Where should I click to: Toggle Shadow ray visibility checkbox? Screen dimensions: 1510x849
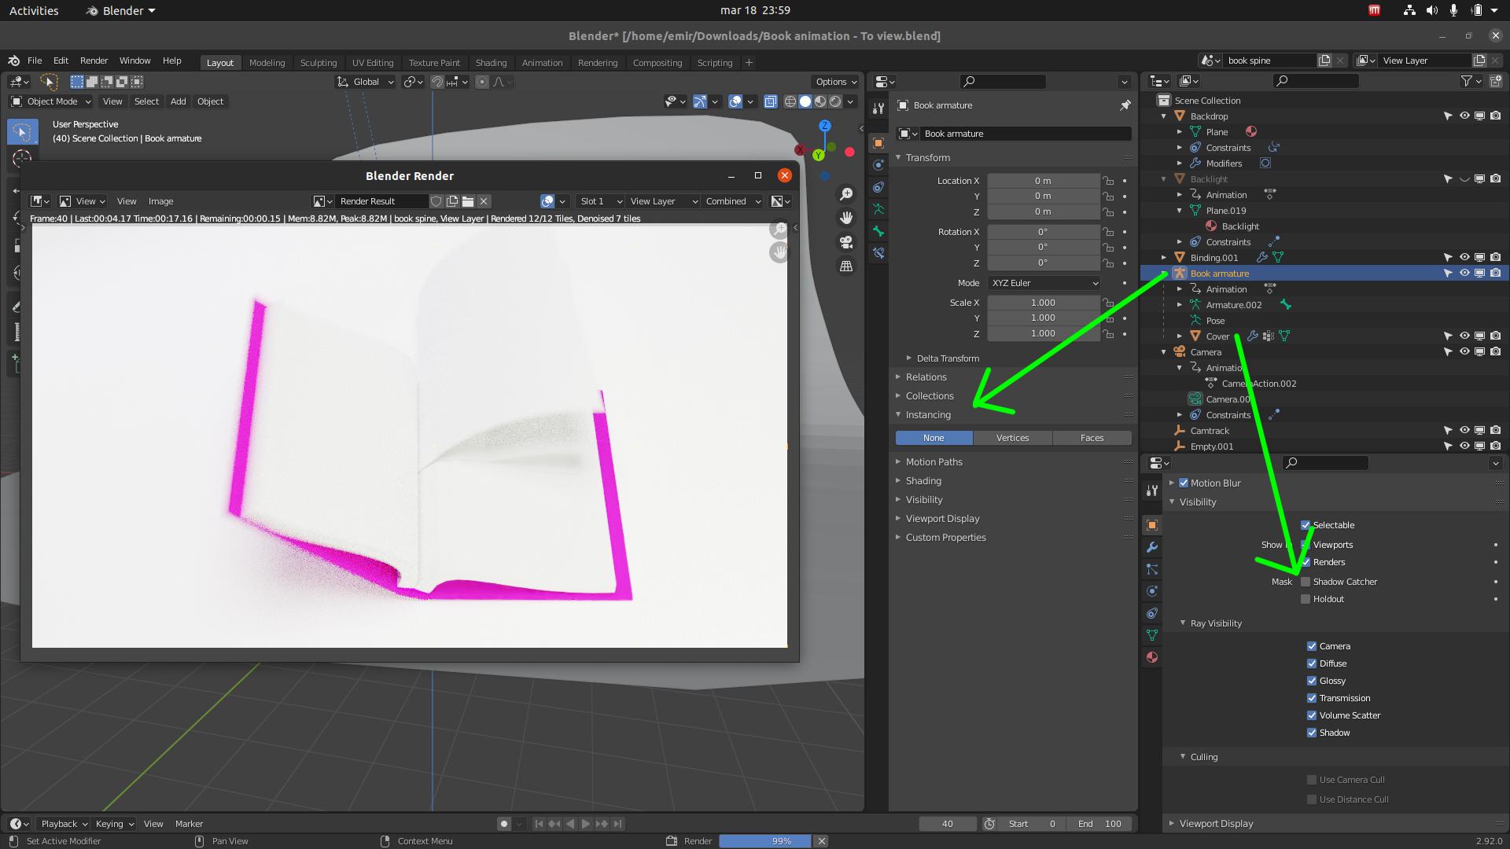pyautogui.click(x=1312, y=732)
